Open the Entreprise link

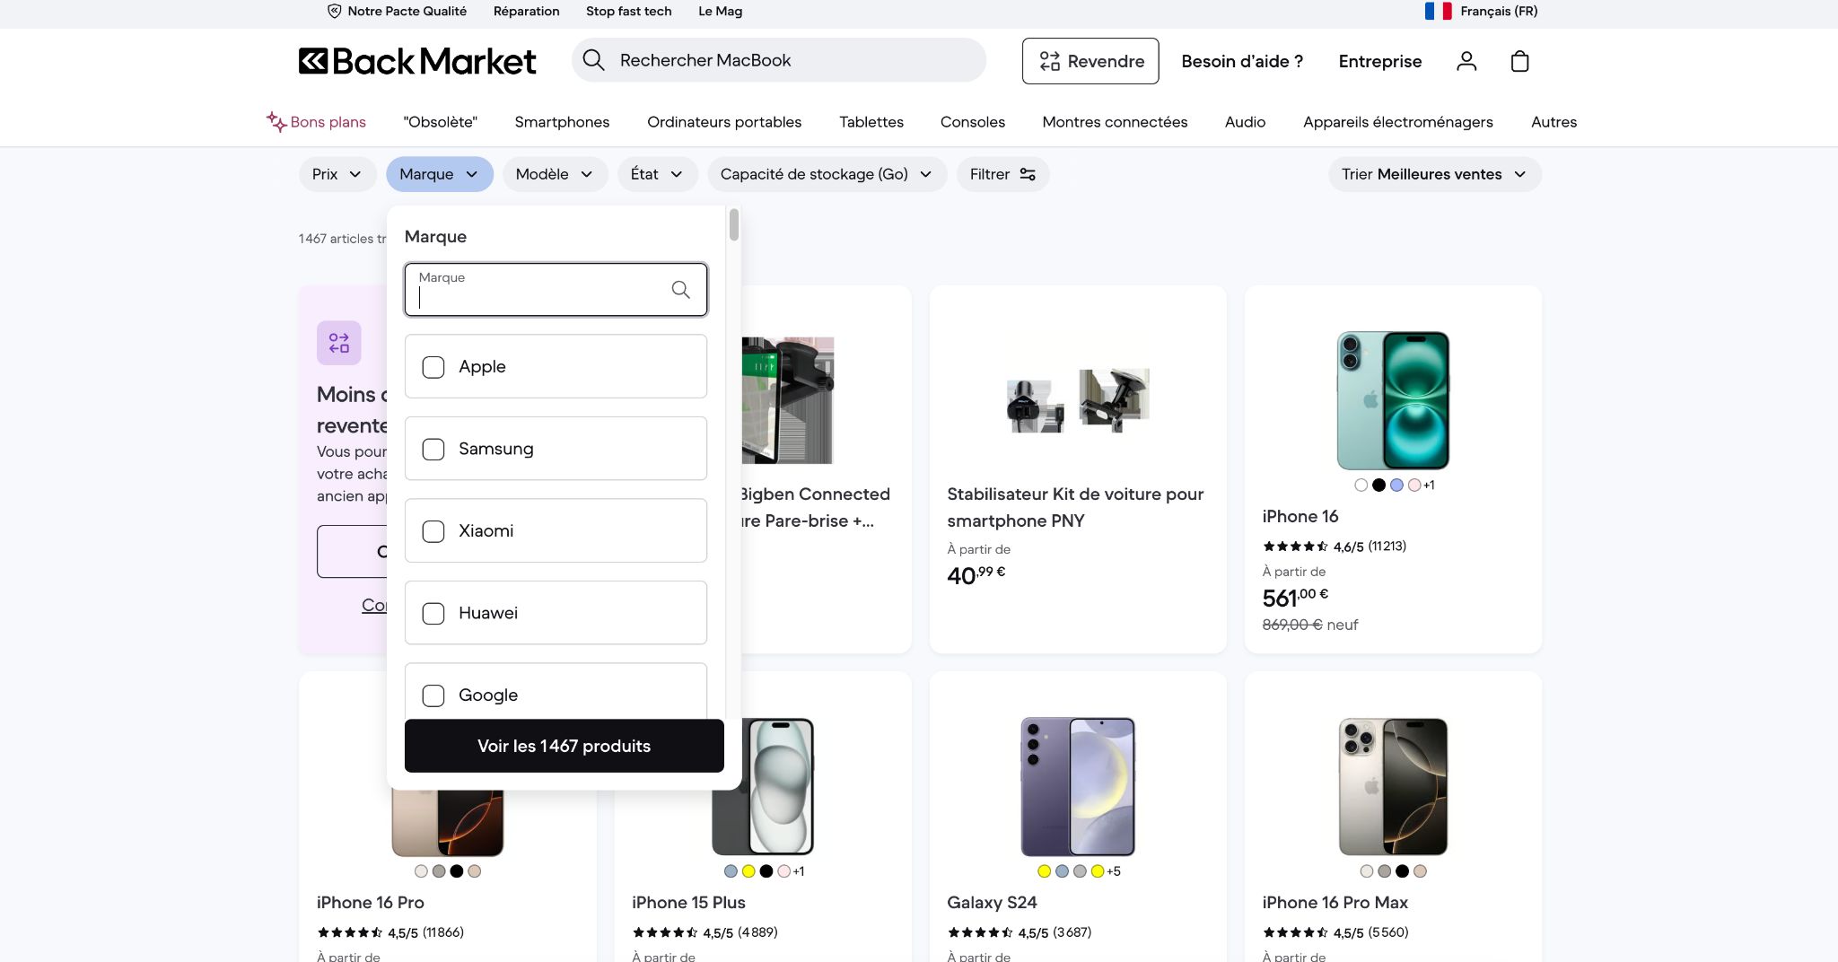coord(1380,61)
